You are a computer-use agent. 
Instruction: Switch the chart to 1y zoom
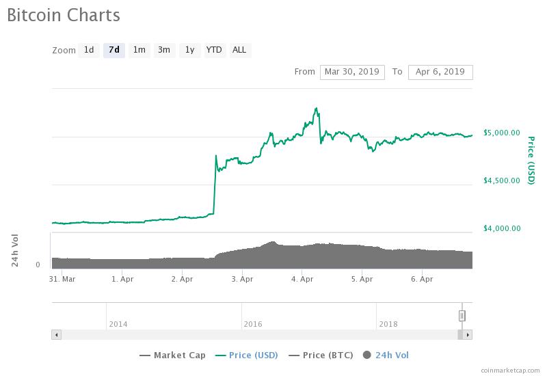click(190, 50)
